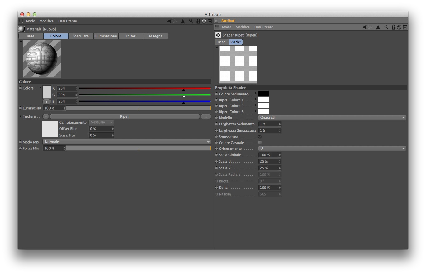The height and width of the screenshot is (274, 426).
Task: Toggle keyframe dot for Ripeti Colore 1
Action: coord(217,100)
